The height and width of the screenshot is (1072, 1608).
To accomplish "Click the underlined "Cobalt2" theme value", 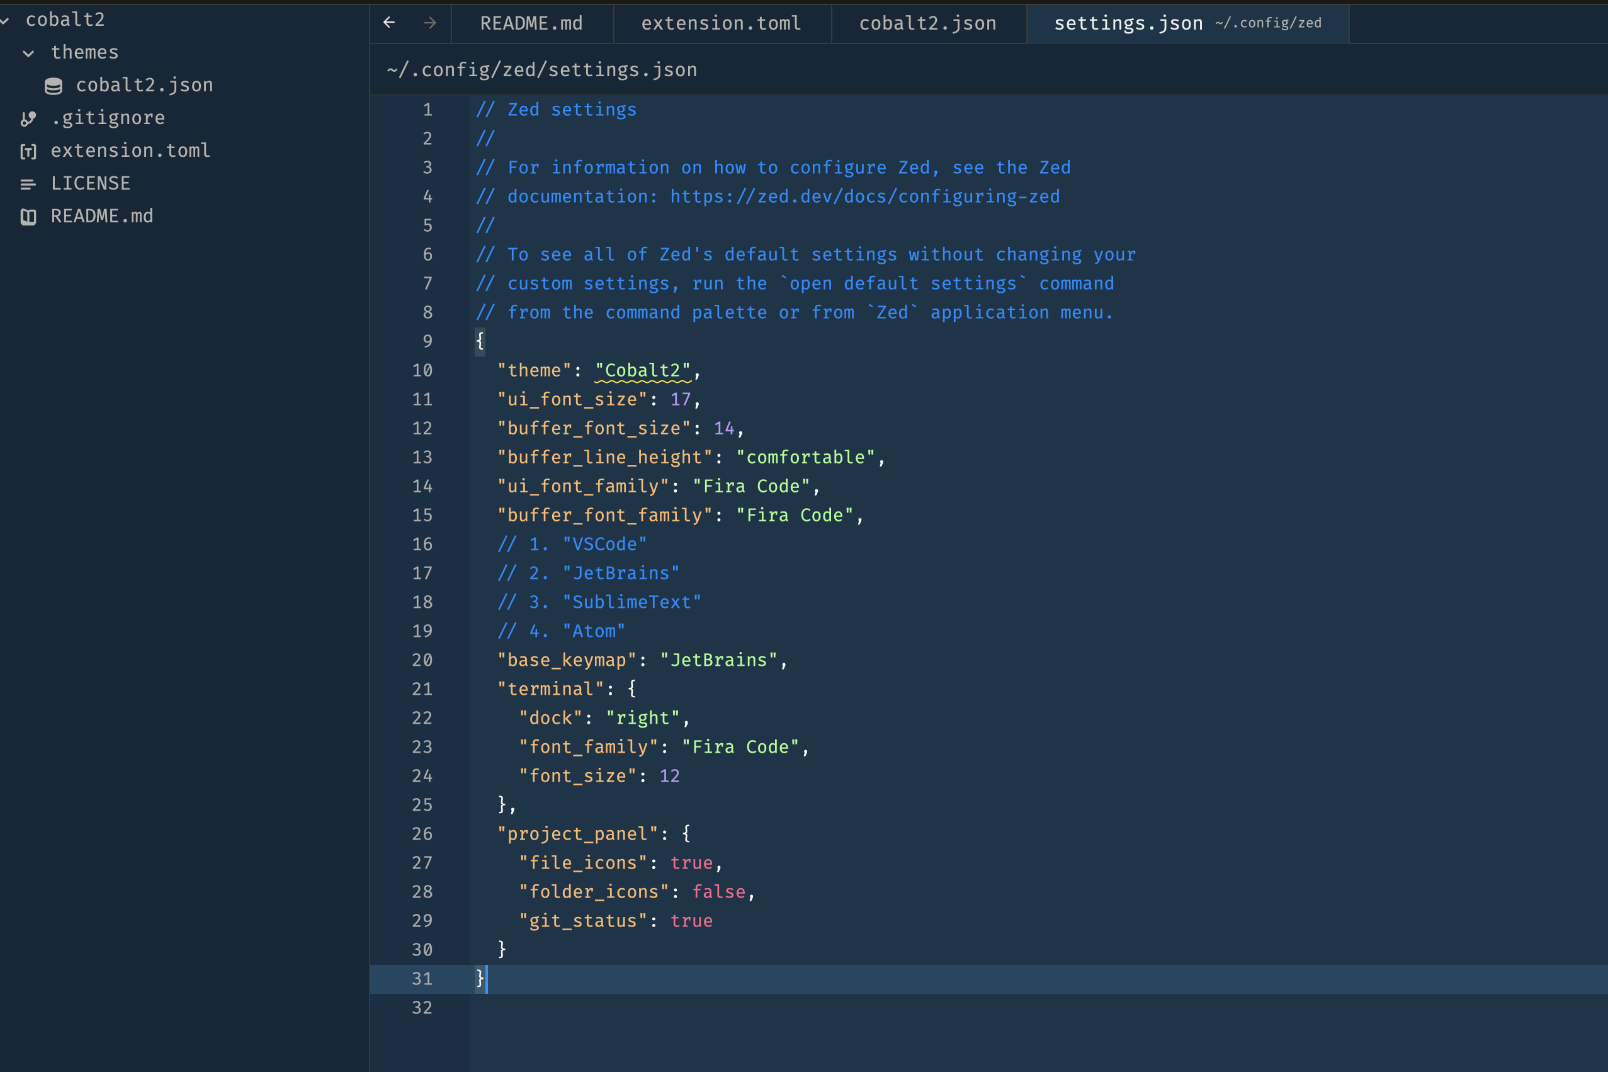I will click(x=642, y=370).
